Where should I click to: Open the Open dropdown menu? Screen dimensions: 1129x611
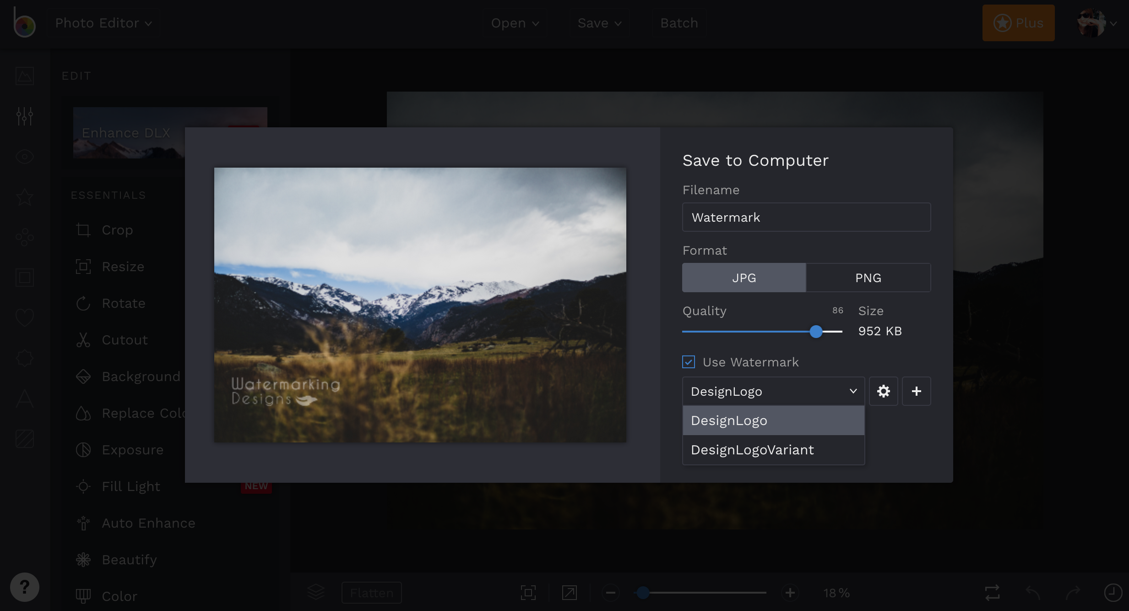click(x=515, y=23)
